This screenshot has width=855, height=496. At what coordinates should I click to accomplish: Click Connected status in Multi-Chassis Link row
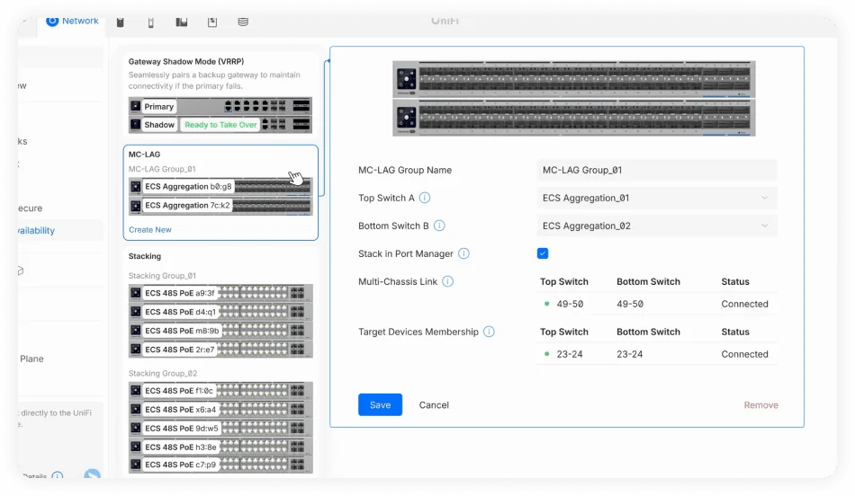(x=744, y=304)
